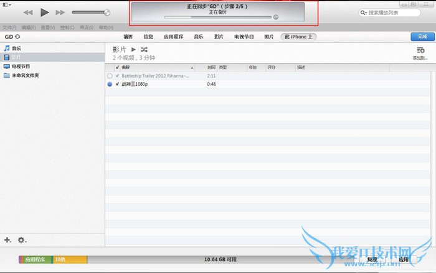Open the gear settings menu
The image size is (436, 273).
tap(22, 240)
